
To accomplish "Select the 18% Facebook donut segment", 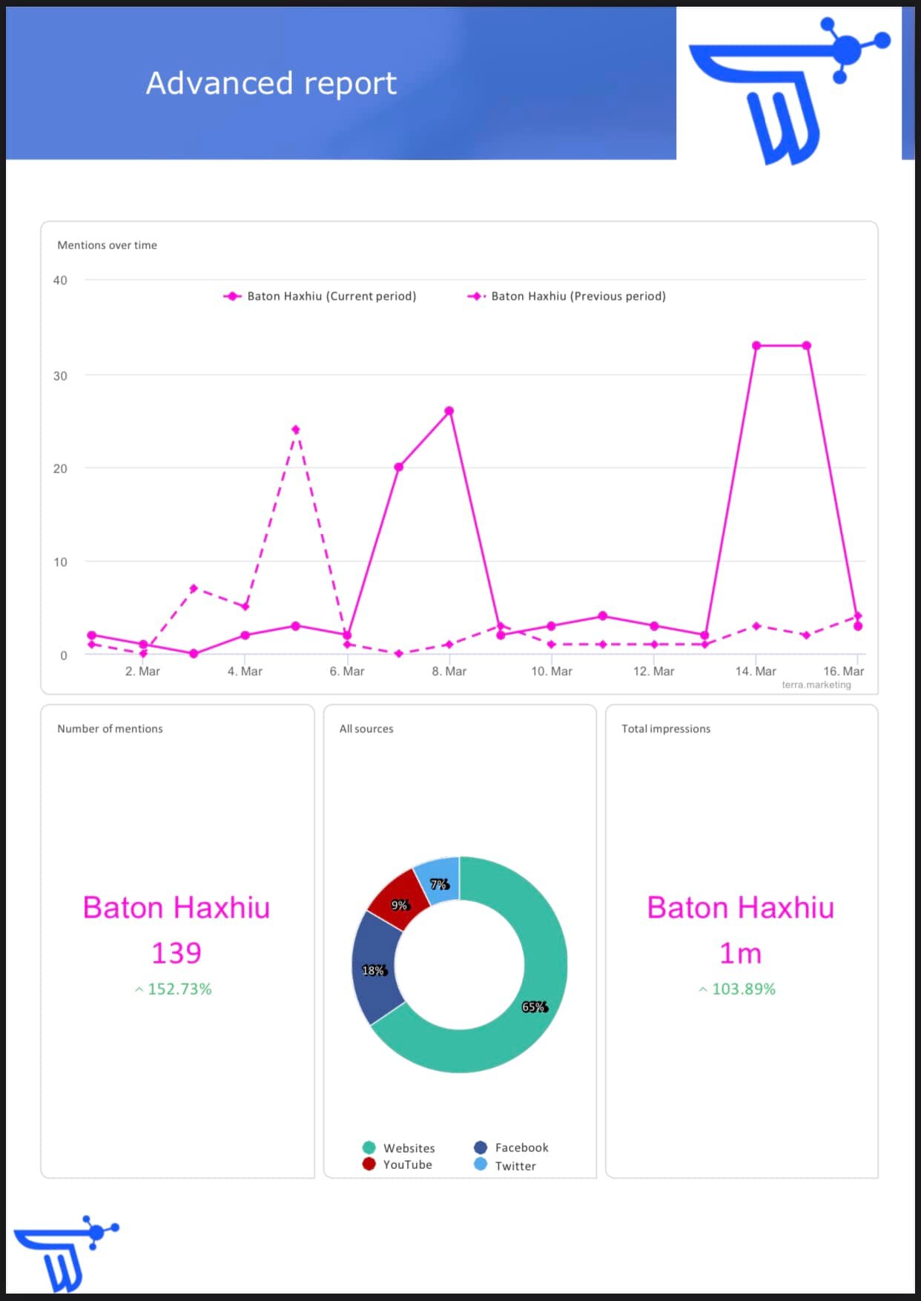I will point(373,970).
